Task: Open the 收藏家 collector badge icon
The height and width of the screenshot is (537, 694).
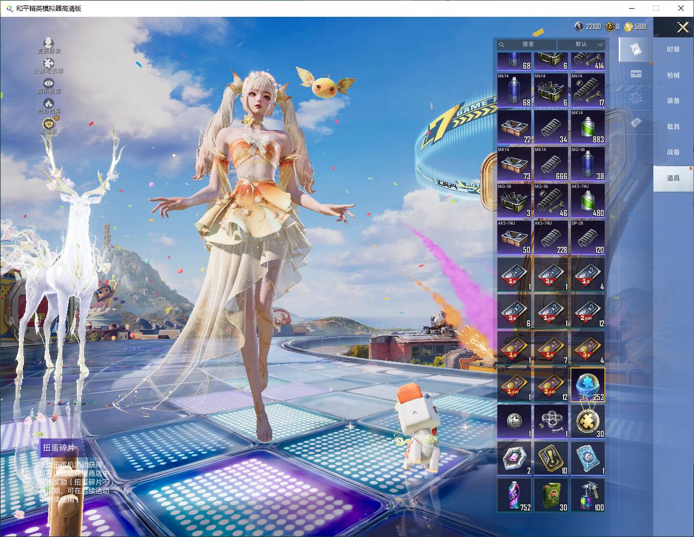Action: click(49, 126)
